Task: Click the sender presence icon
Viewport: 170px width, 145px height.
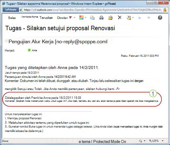Action: pyautogui.click(x=6, y=41)
